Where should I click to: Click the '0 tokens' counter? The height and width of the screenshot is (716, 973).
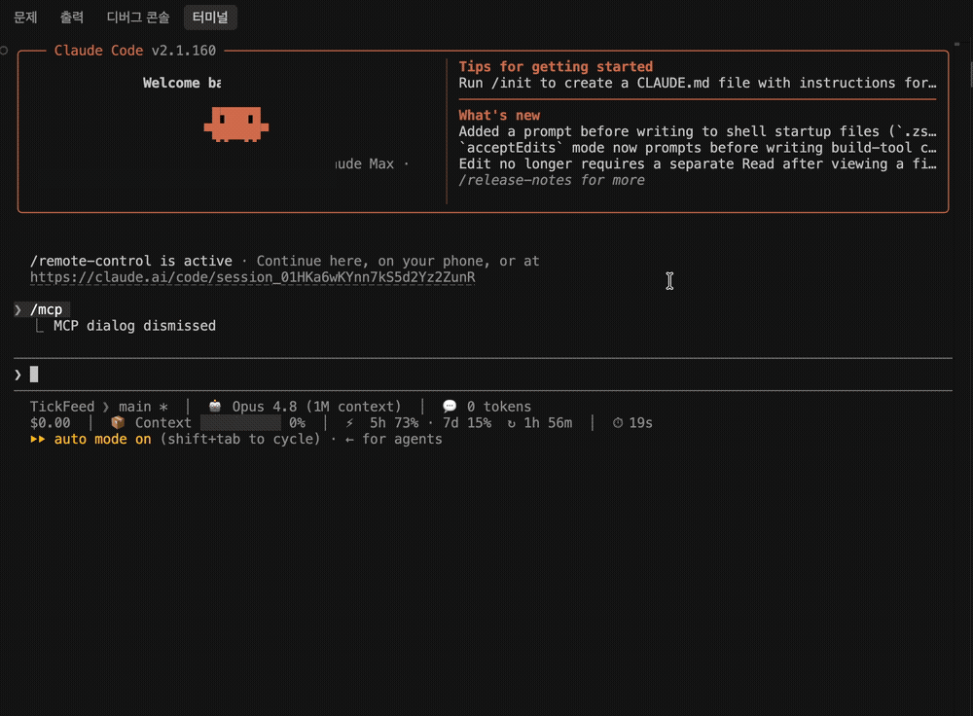click(499, 407)
